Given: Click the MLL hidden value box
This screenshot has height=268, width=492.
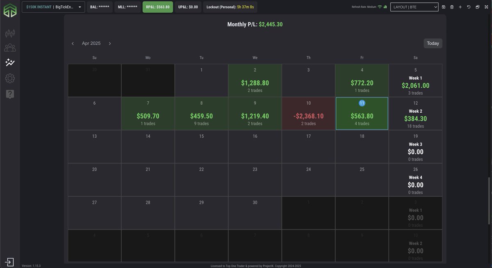Looking at the screenshot, I should coord(128,7).
